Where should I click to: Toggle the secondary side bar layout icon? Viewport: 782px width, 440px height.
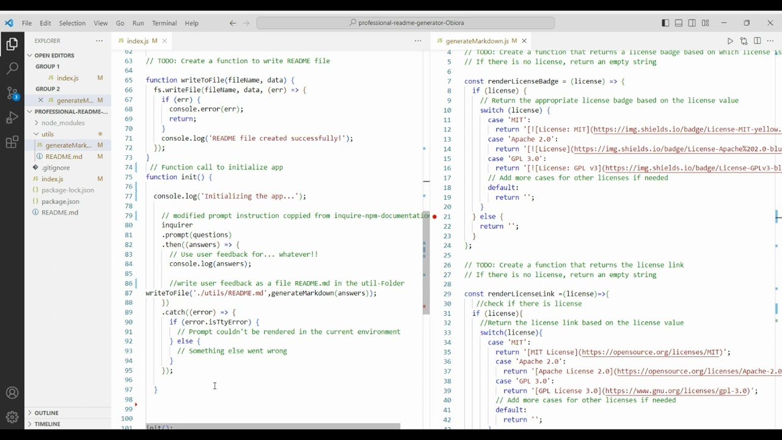[x=692, y=23]
